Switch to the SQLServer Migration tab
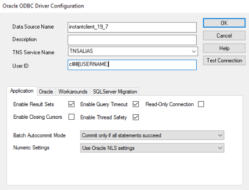Image resolution: width=249 pixels, height=190 pixels. tap(115, 92)
